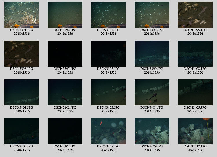Open thumbnail DSCN3402.JPG

coord(65,92)
